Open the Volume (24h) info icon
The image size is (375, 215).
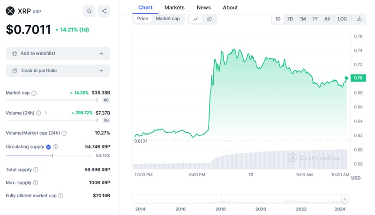[x=38, y=113]
